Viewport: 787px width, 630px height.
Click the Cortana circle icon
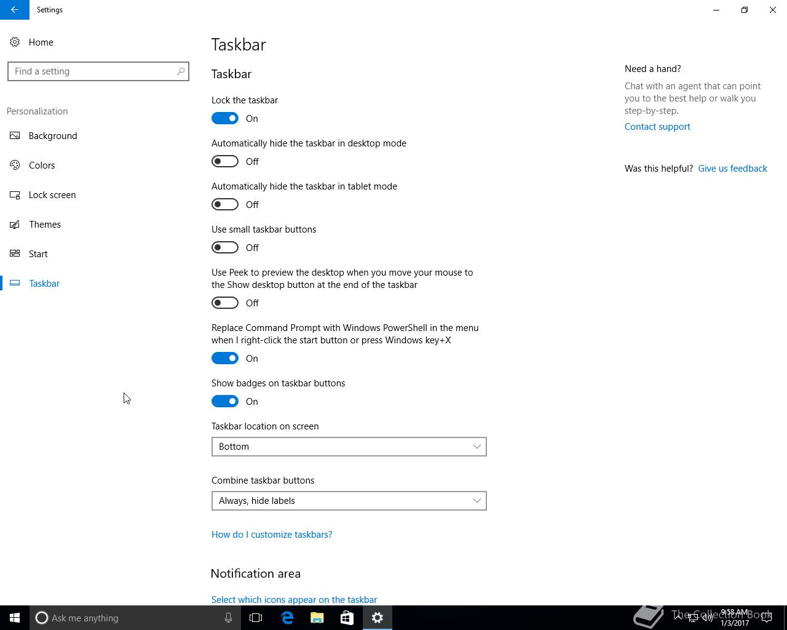click(x=41, y=618)
